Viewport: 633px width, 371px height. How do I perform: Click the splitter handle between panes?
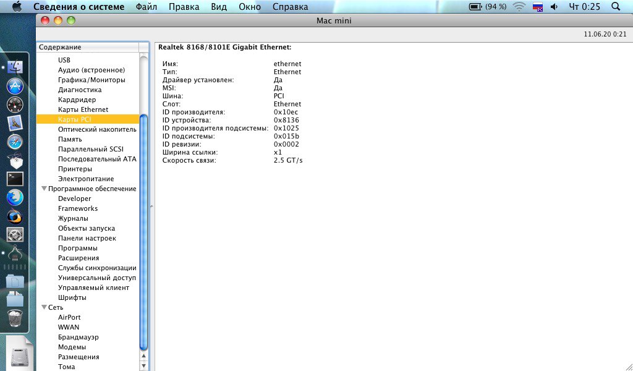pyautogui.click(x=151, y=207)
